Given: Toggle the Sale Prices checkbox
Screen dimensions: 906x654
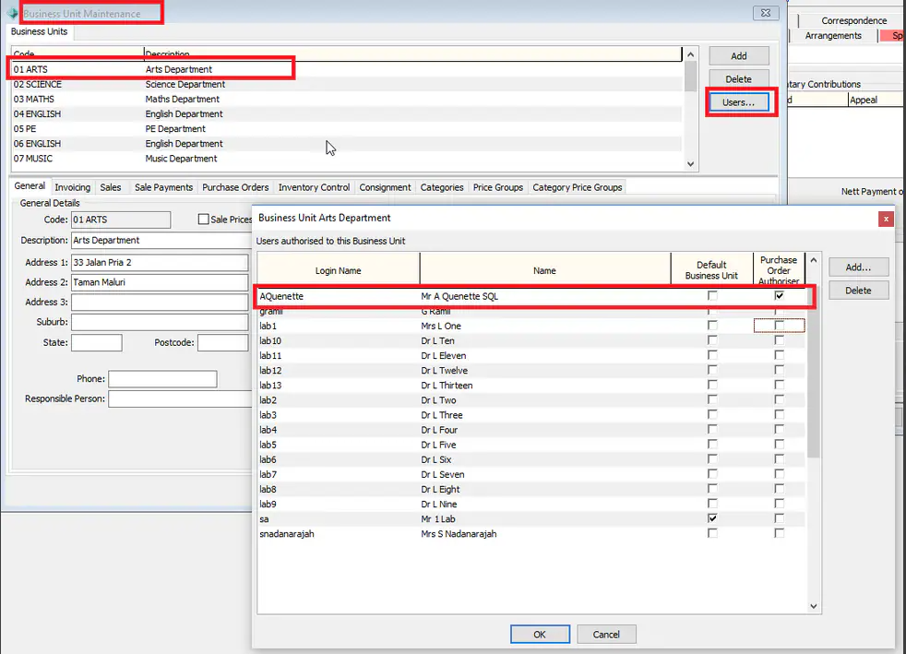Looking at the screenshot, I should 203,220.
